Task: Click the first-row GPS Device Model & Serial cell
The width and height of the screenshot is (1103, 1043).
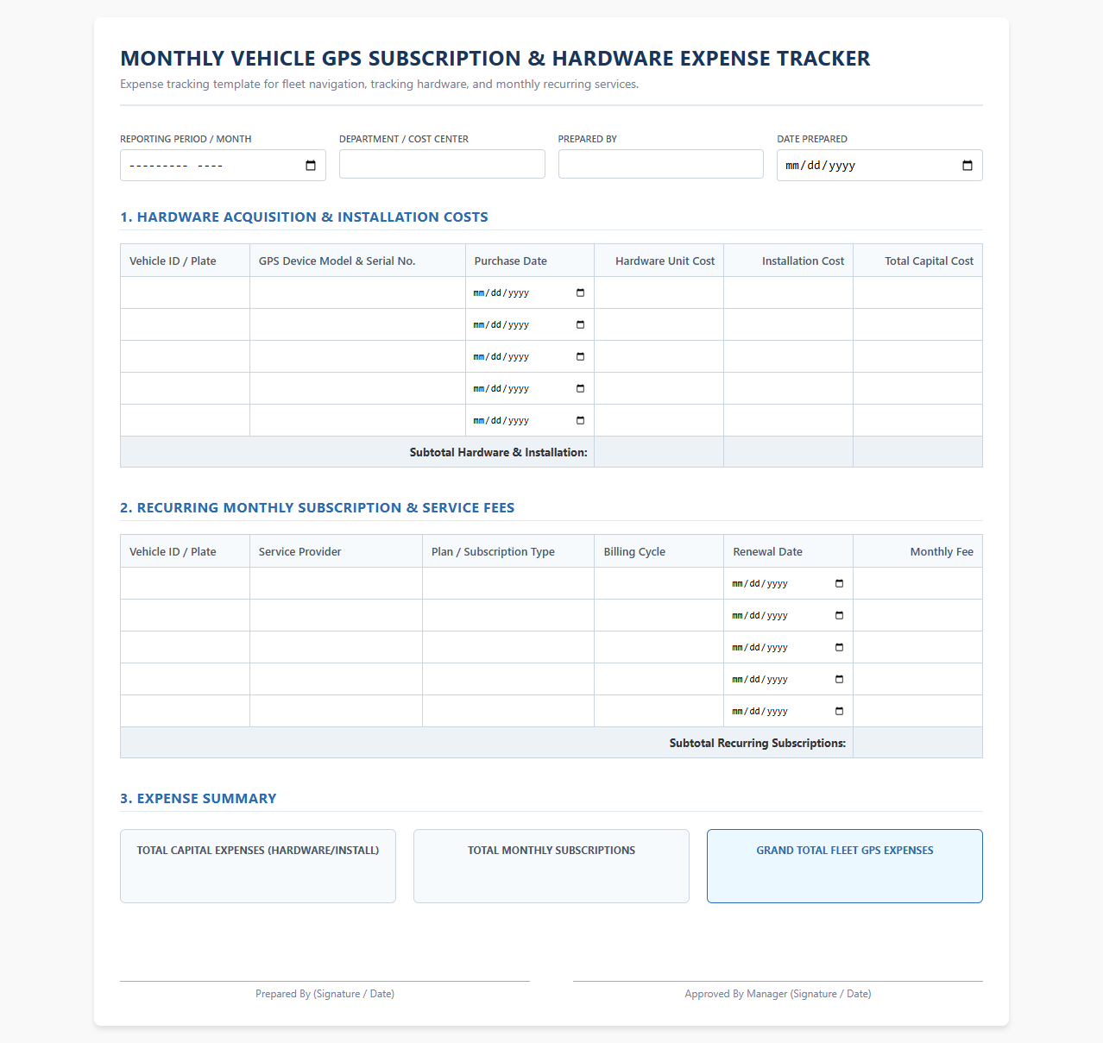Action: click(x=357, y=293)
